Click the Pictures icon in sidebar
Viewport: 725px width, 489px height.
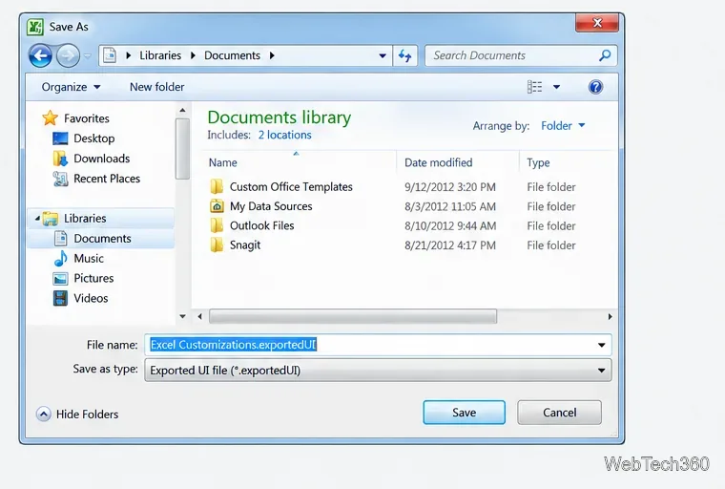coord(60,279)
